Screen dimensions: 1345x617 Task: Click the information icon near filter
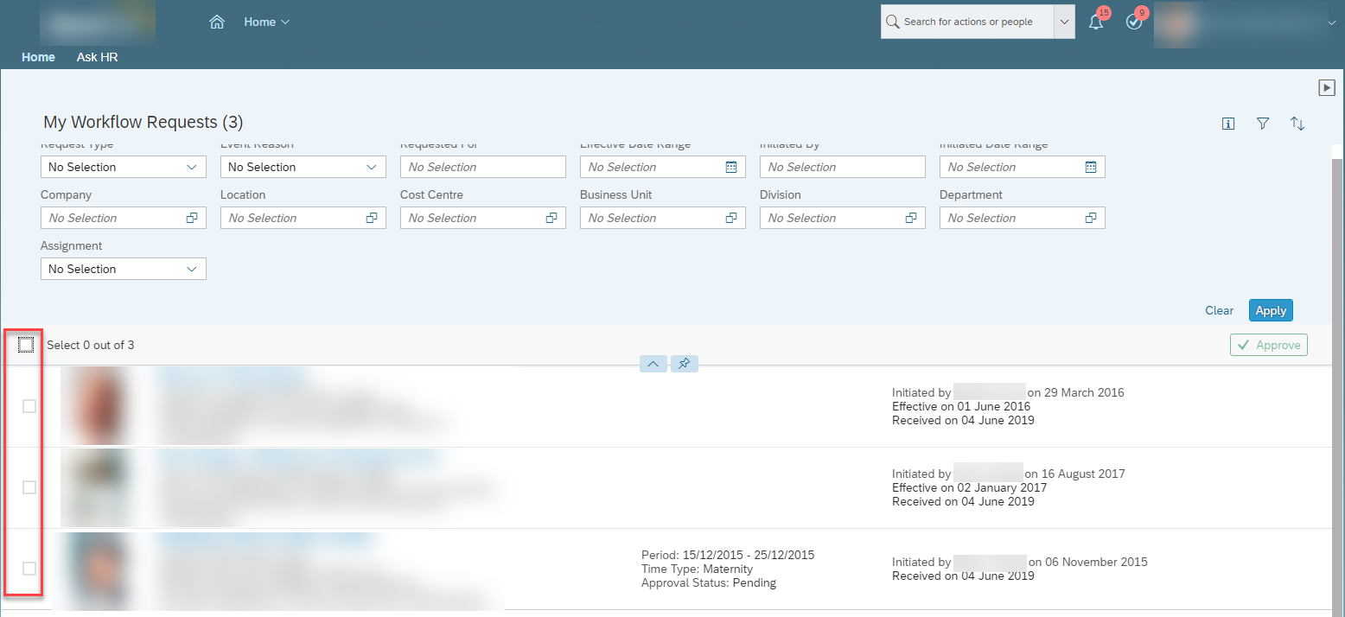[x=1228, y=124]
